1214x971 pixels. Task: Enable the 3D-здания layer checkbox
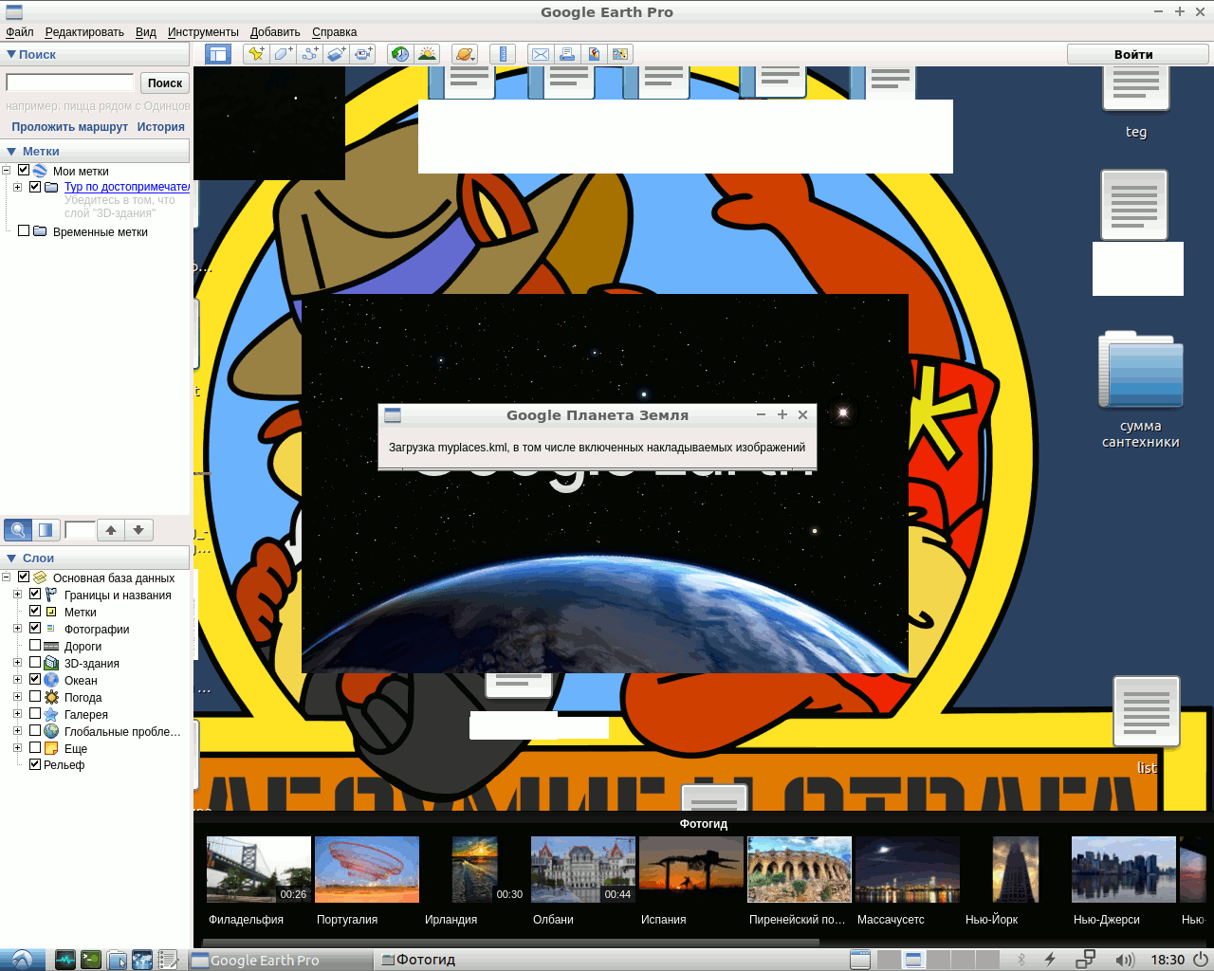(35, 663)
